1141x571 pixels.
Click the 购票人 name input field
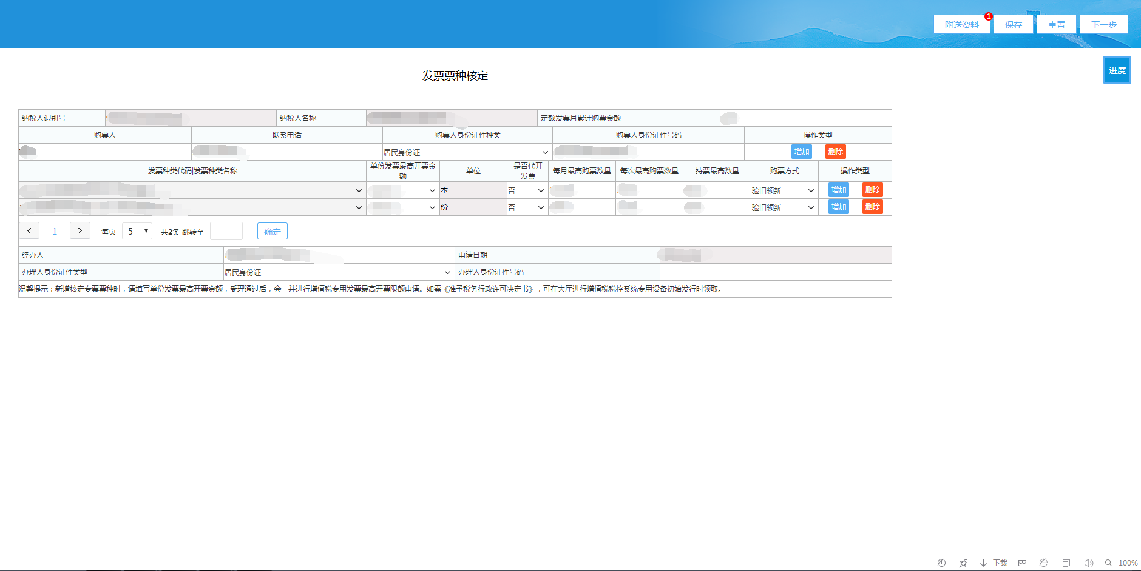tap(105, 152)
